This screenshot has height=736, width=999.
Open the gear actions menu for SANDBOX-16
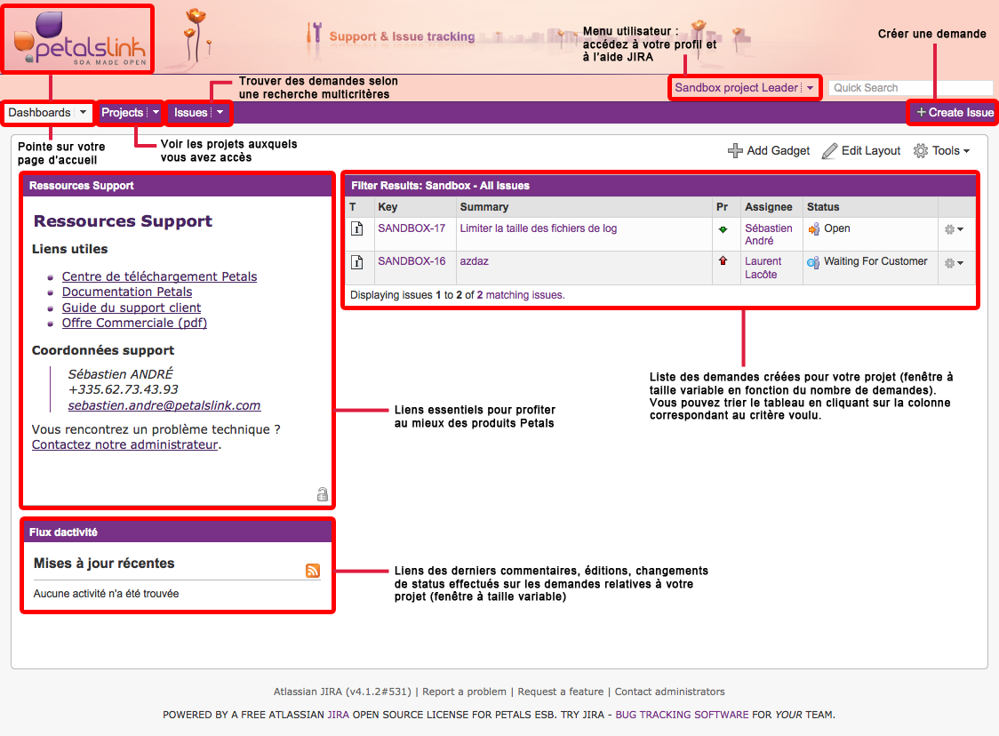pyautogui.click(x=954, y=262)
